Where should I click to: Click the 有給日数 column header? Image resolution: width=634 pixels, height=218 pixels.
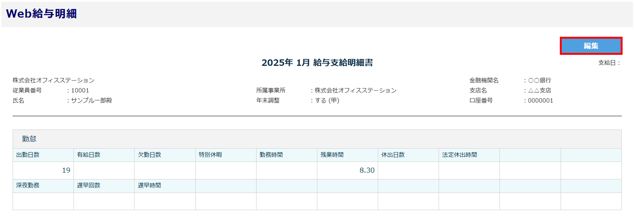point(89,155)
